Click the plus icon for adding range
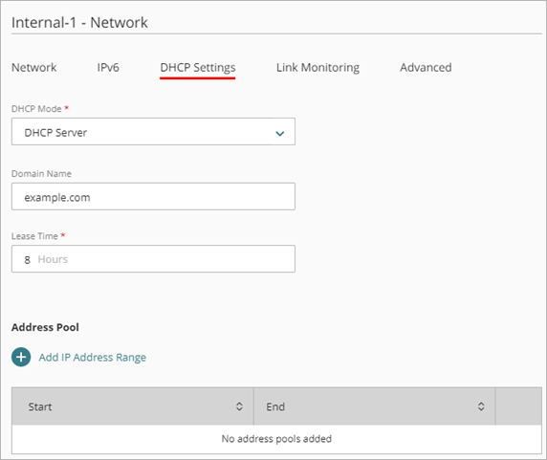 pyautogui.click(x=21, y=357)
